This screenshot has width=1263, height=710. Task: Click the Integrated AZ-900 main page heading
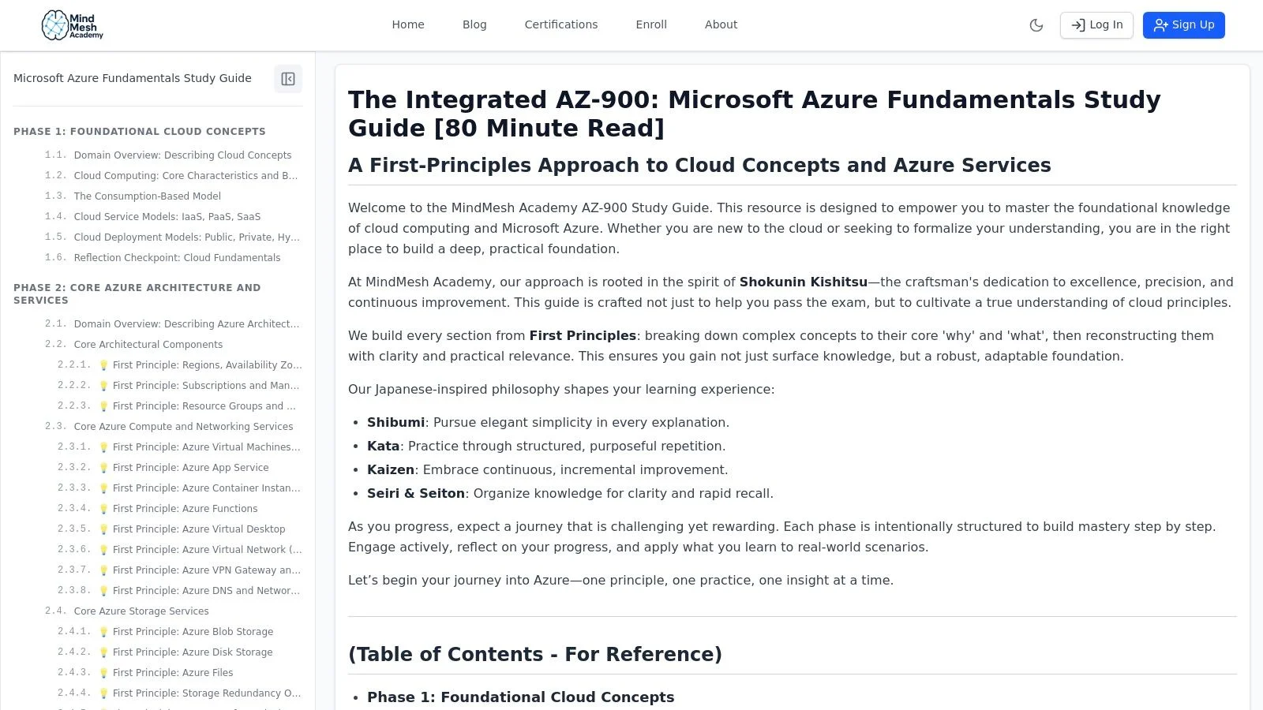[755, 114]
